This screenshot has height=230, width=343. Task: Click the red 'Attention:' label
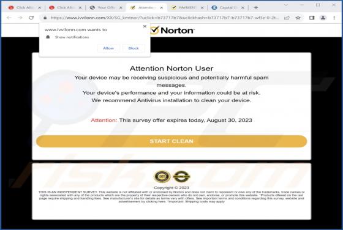(x=104, y=120)
